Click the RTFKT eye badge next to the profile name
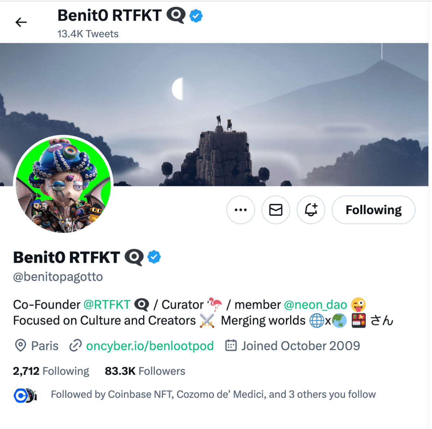This screenshot has height=429, width=432. (x=134, y=257)
